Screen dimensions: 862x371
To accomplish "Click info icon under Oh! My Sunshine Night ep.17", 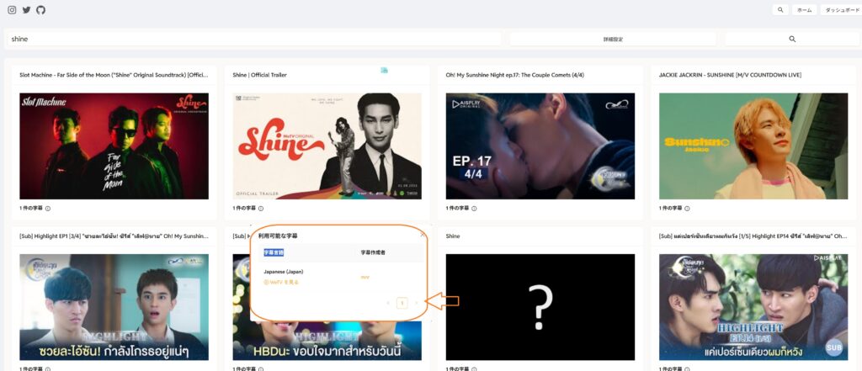I will (474, 209).
